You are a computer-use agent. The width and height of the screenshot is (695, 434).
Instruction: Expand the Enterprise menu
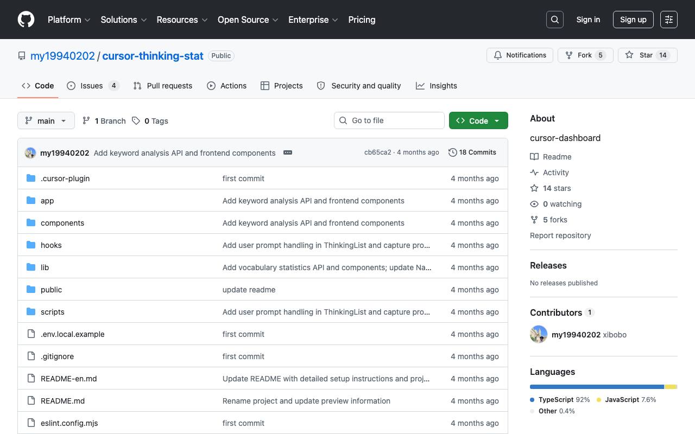[313, 20]
